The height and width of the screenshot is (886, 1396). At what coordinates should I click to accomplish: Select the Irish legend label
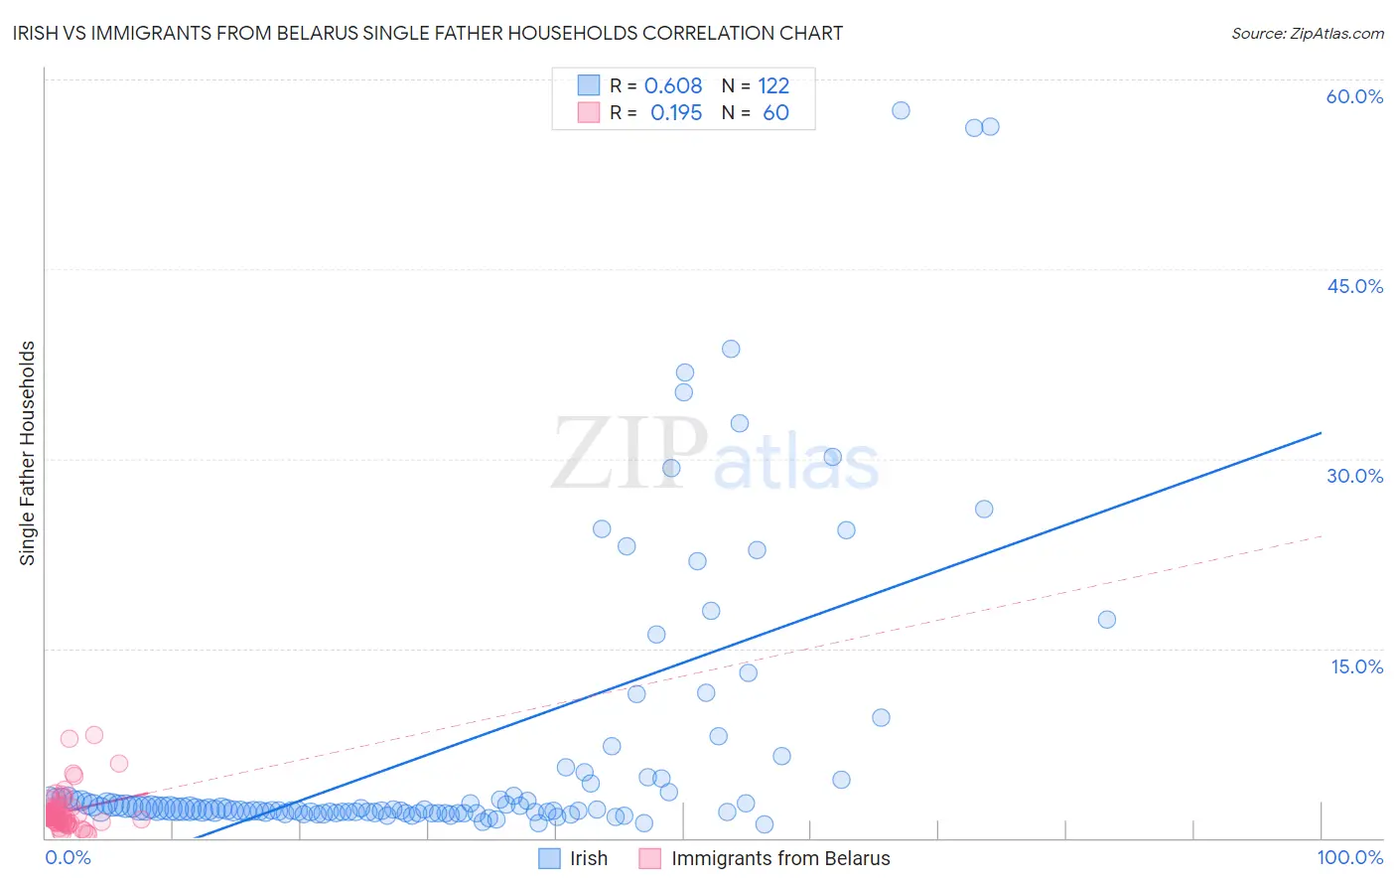[x=589, y=858]
